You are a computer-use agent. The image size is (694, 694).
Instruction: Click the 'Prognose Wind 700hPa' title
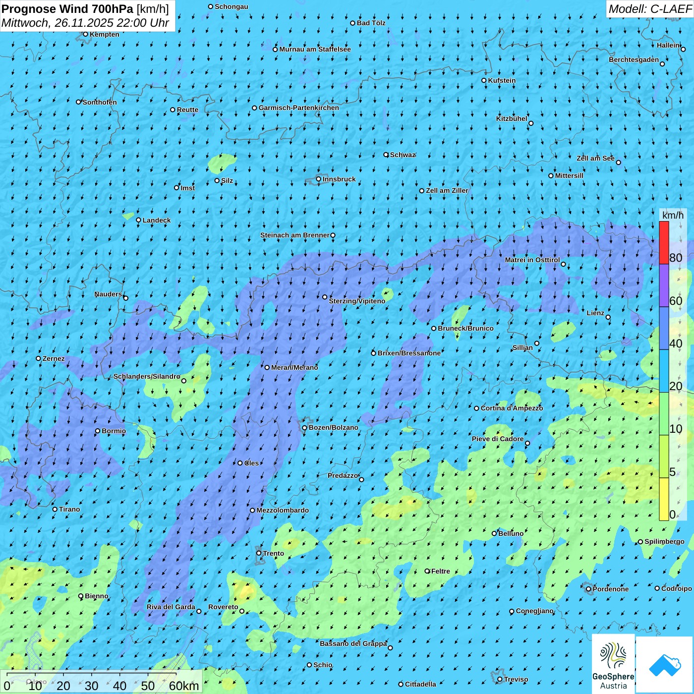(67, 9)
